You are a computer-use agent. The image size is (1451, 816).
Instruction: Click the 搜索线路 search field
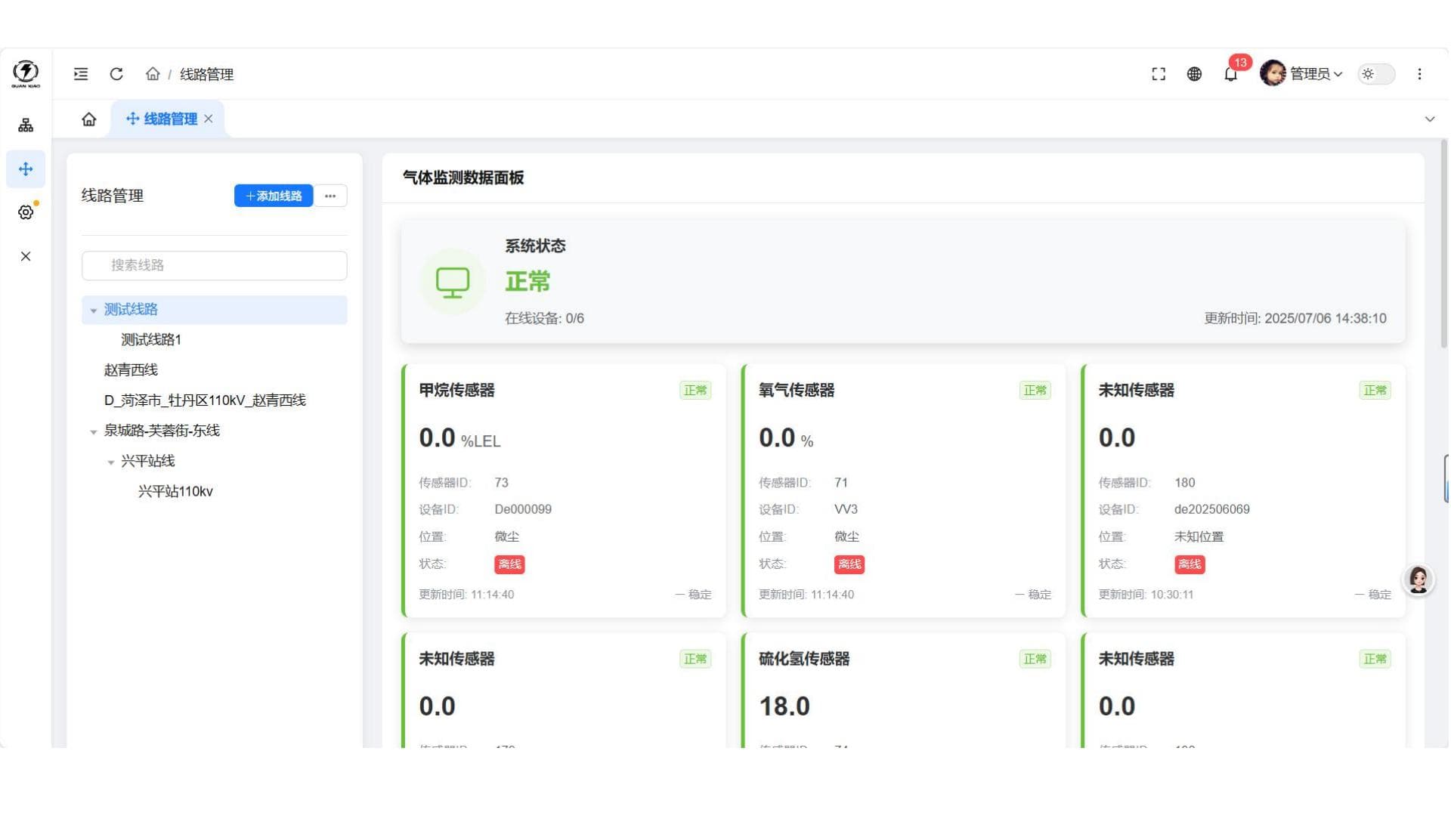pos(215,265)
